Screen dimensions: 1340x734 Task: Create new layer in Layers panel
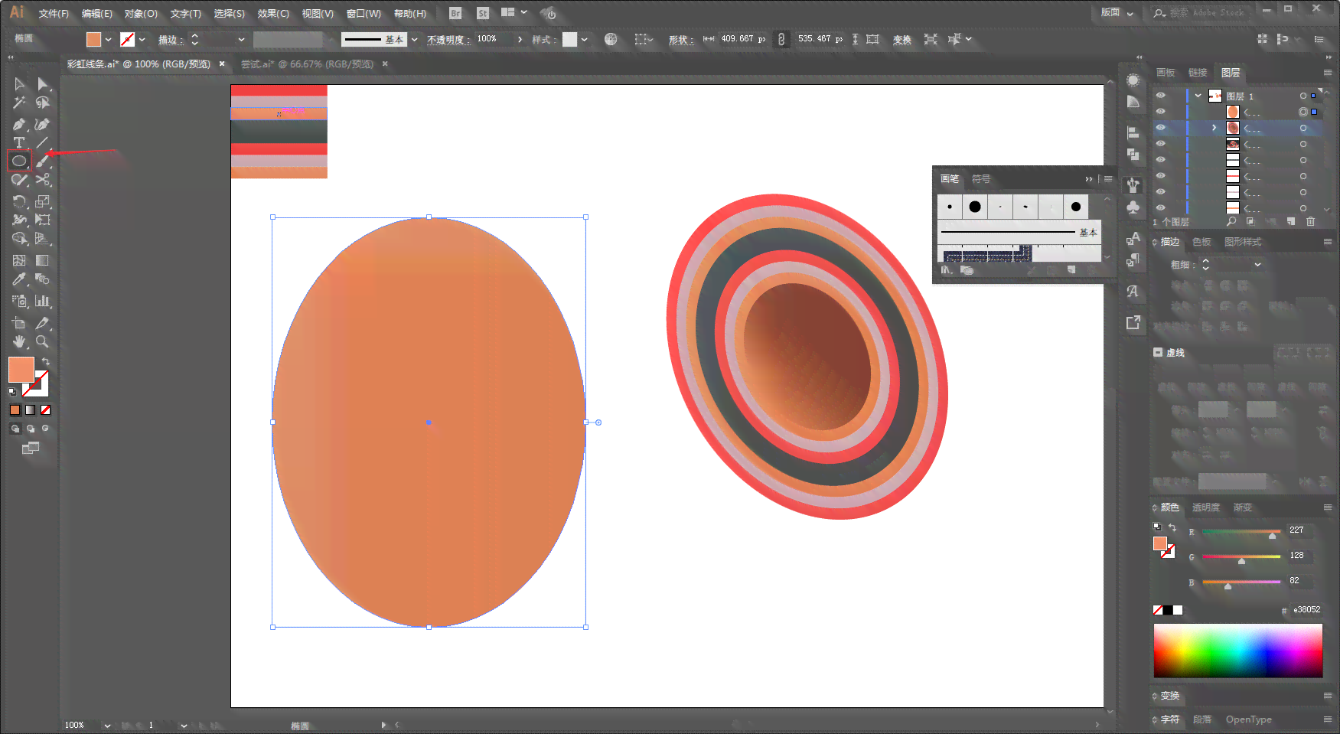click(1291, 221)
